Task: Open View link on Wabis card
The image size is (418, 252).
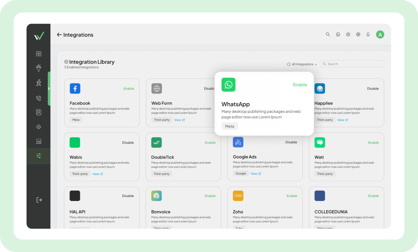Action: [x=98, y=174]
